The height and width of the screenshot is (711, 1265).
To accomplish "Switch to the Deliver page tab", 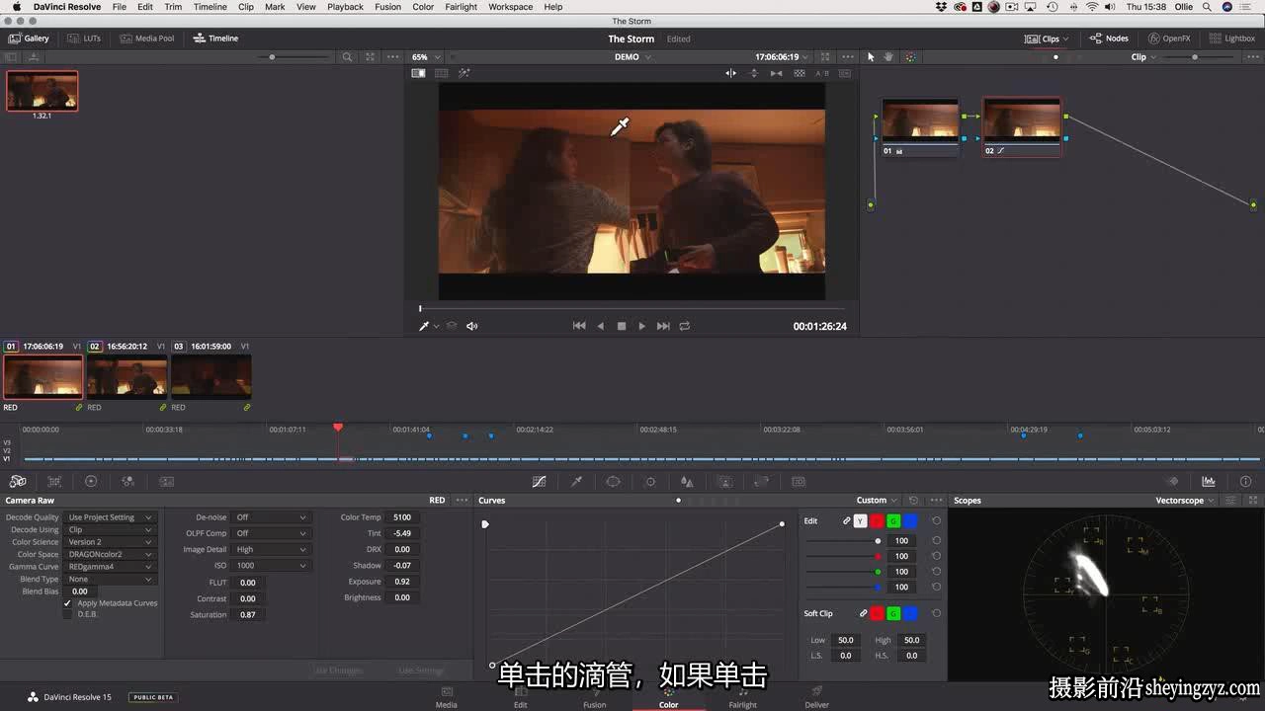I will pos(816,697).
